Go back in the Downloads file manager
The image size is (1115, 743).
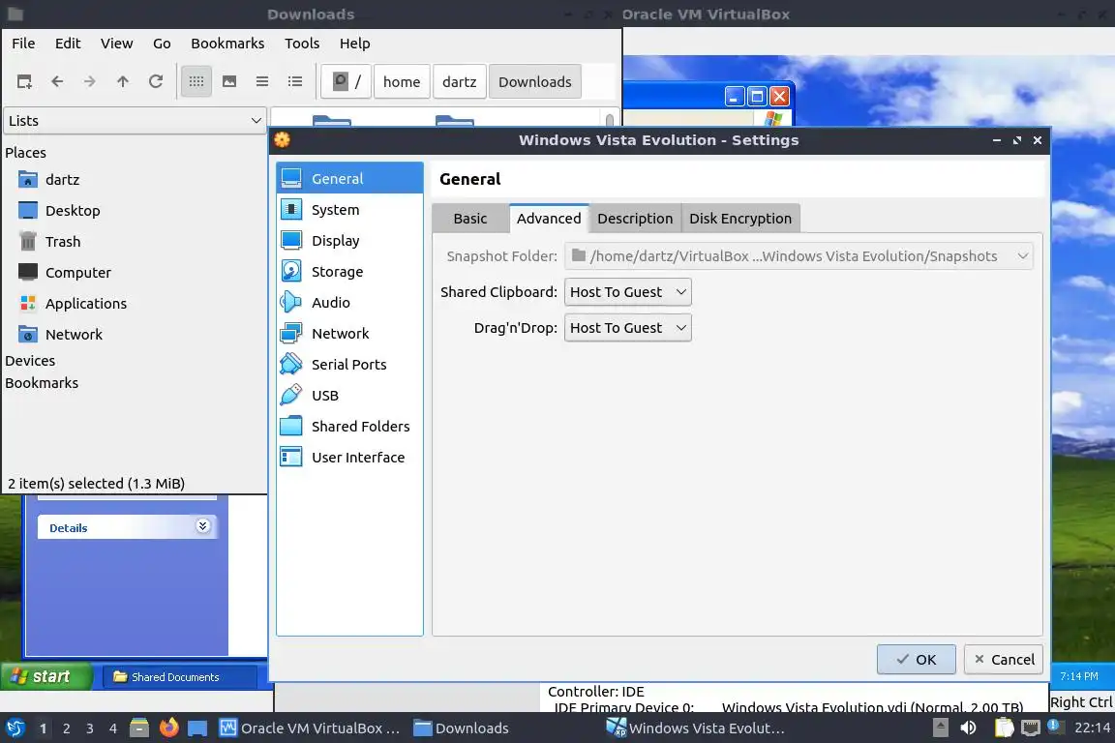(x=58, y=82)
